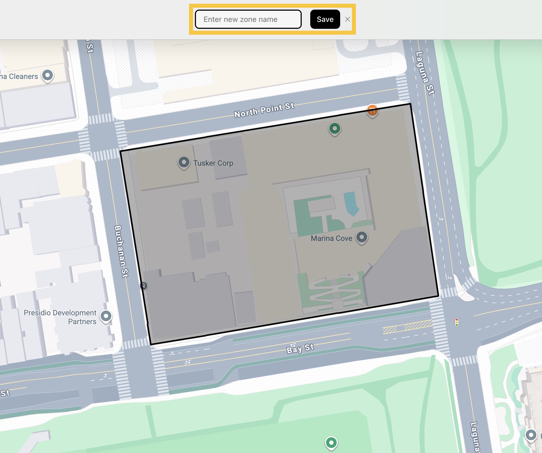Click the Cleaners map pin

pos(48,75)
